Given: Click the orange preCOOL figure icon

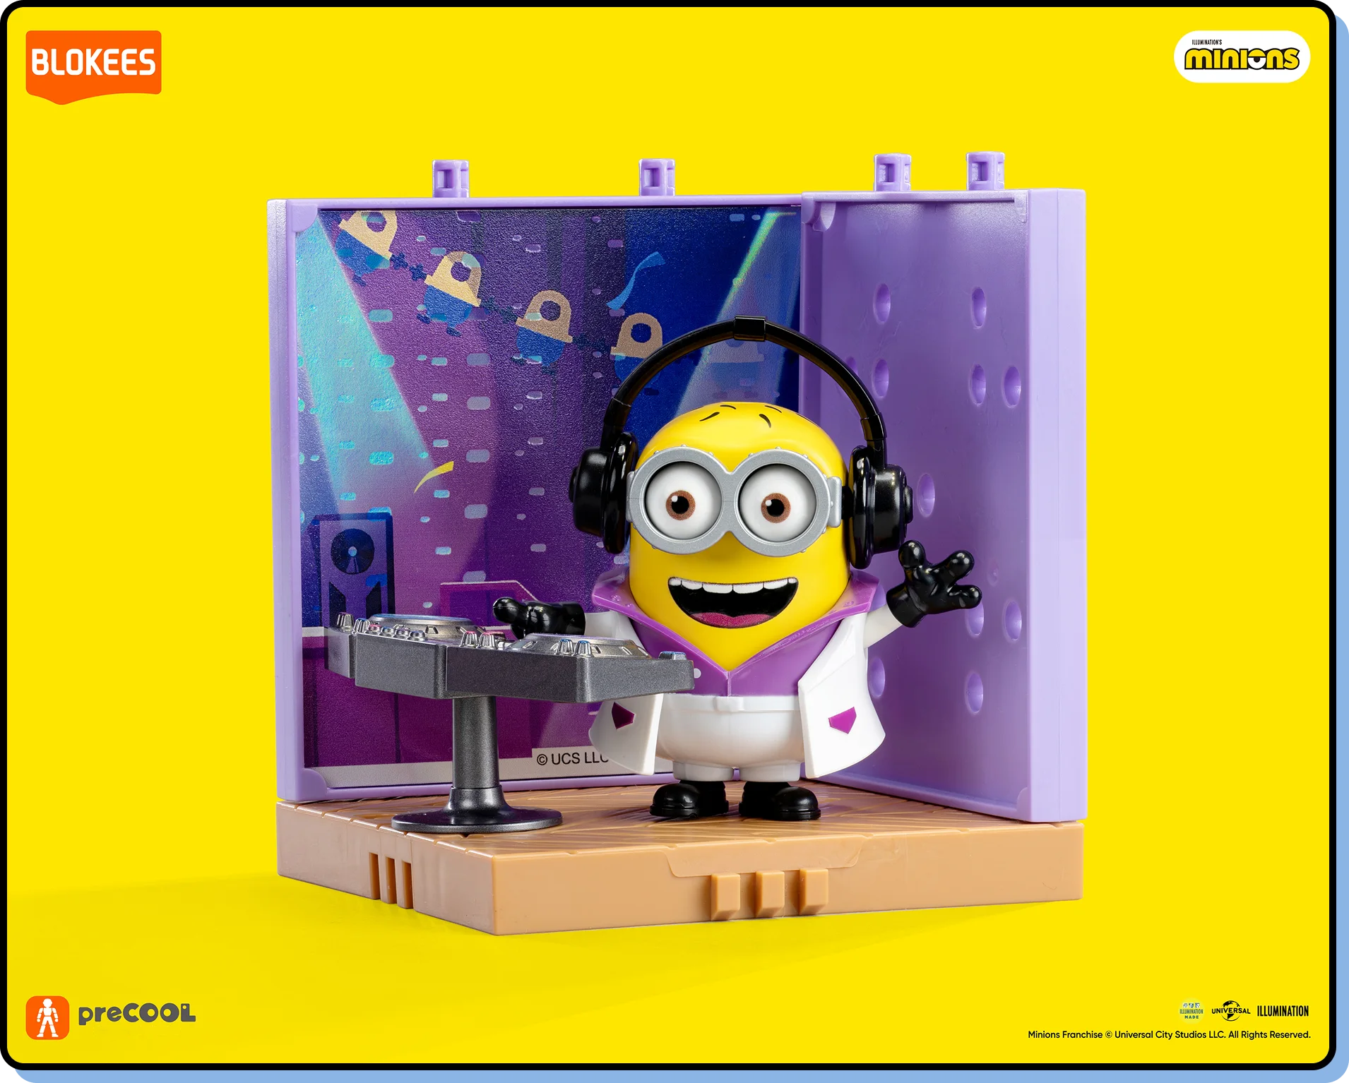Looking at the screenshot, I should [47, 1017].
